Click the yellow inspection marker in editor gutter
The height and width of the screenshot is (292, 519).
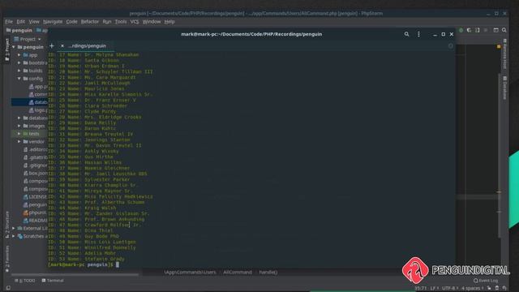point(499,47)
